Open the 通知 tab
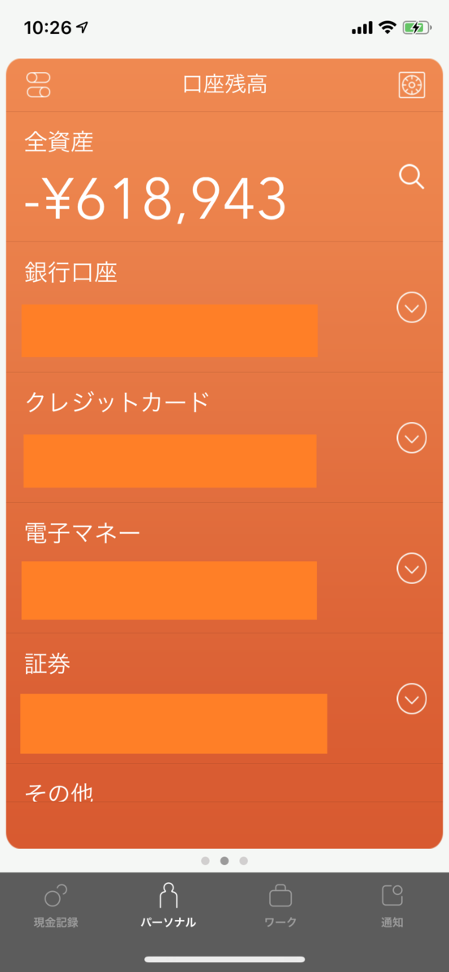Screen dimensions: 449x972 pos(392,906)
